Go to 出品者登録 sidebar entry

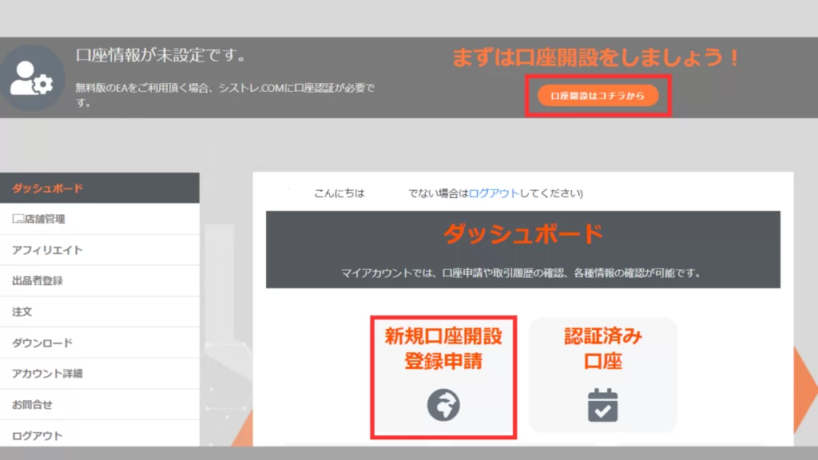(100, 281)
